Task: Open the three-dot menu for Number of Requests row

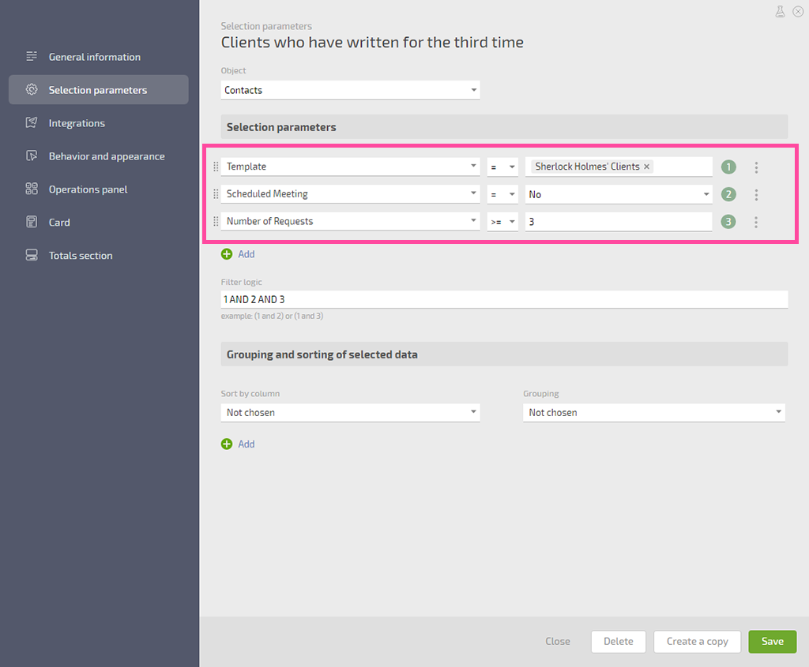Action: [756, 222]
